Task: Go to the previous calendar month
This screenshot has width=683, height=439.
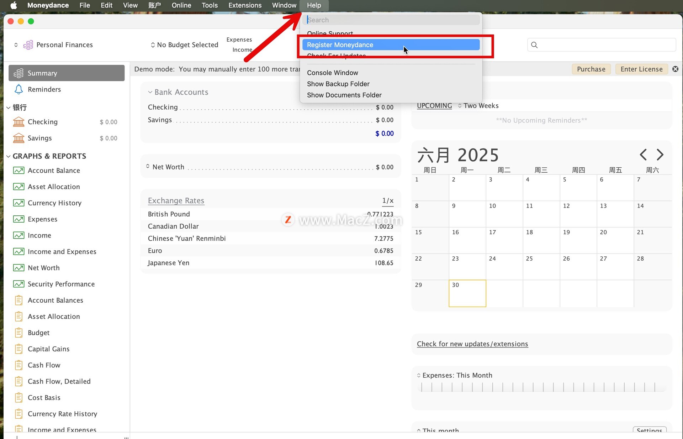Action: [643, 155]
